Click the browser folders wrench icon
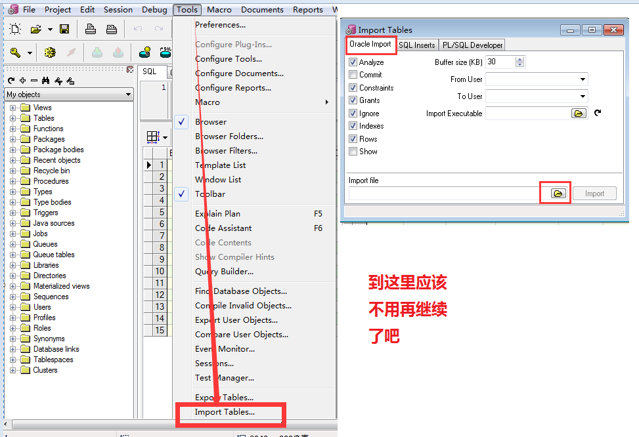The image size is (639, 437). tap(70, 81)
